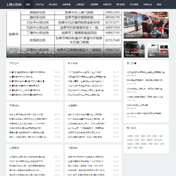This screenshot has height=176, width=176.
Task: Open the featured 如皋市 police station table slide
Action: pyautogui.click(x=64, y=35)
